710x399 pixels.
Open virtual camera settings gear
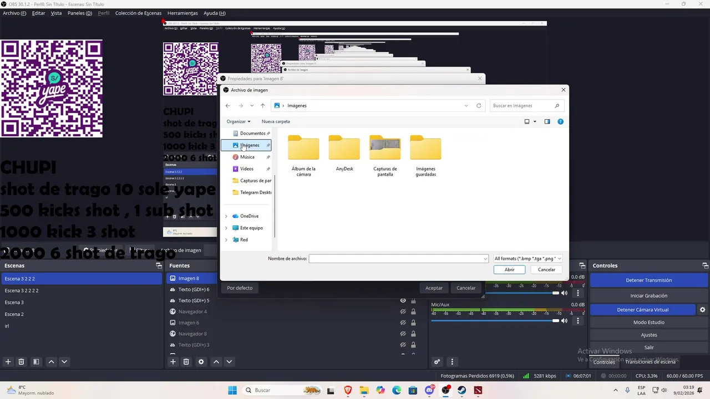[x=702, y=310]
